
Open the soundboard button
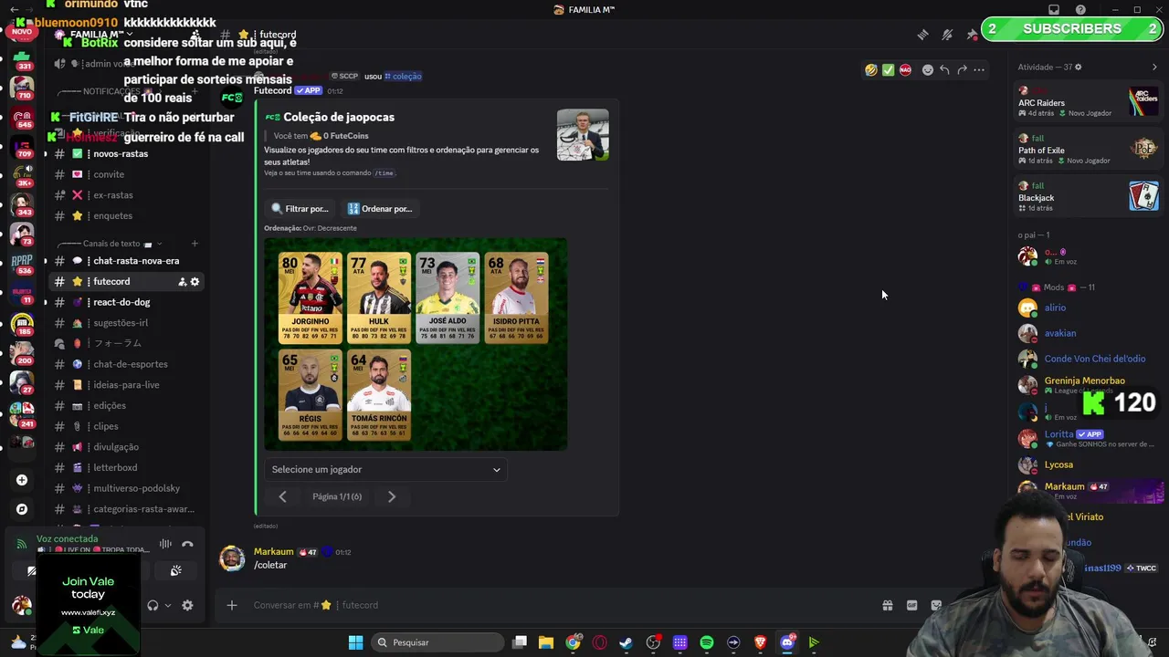point(175,571)
